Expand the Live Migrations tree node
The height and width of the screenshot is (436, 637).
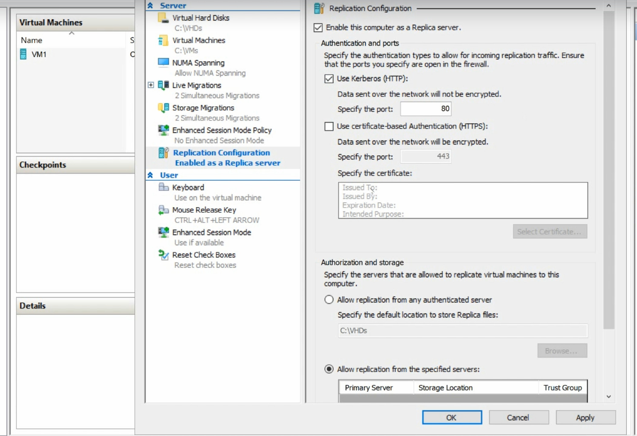click(151, 85)
